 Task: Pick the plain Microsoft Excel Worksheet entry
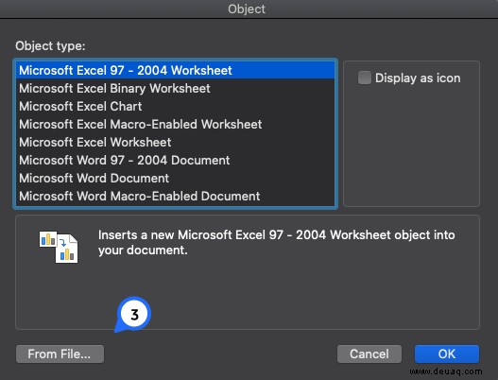tap(175, 142)
